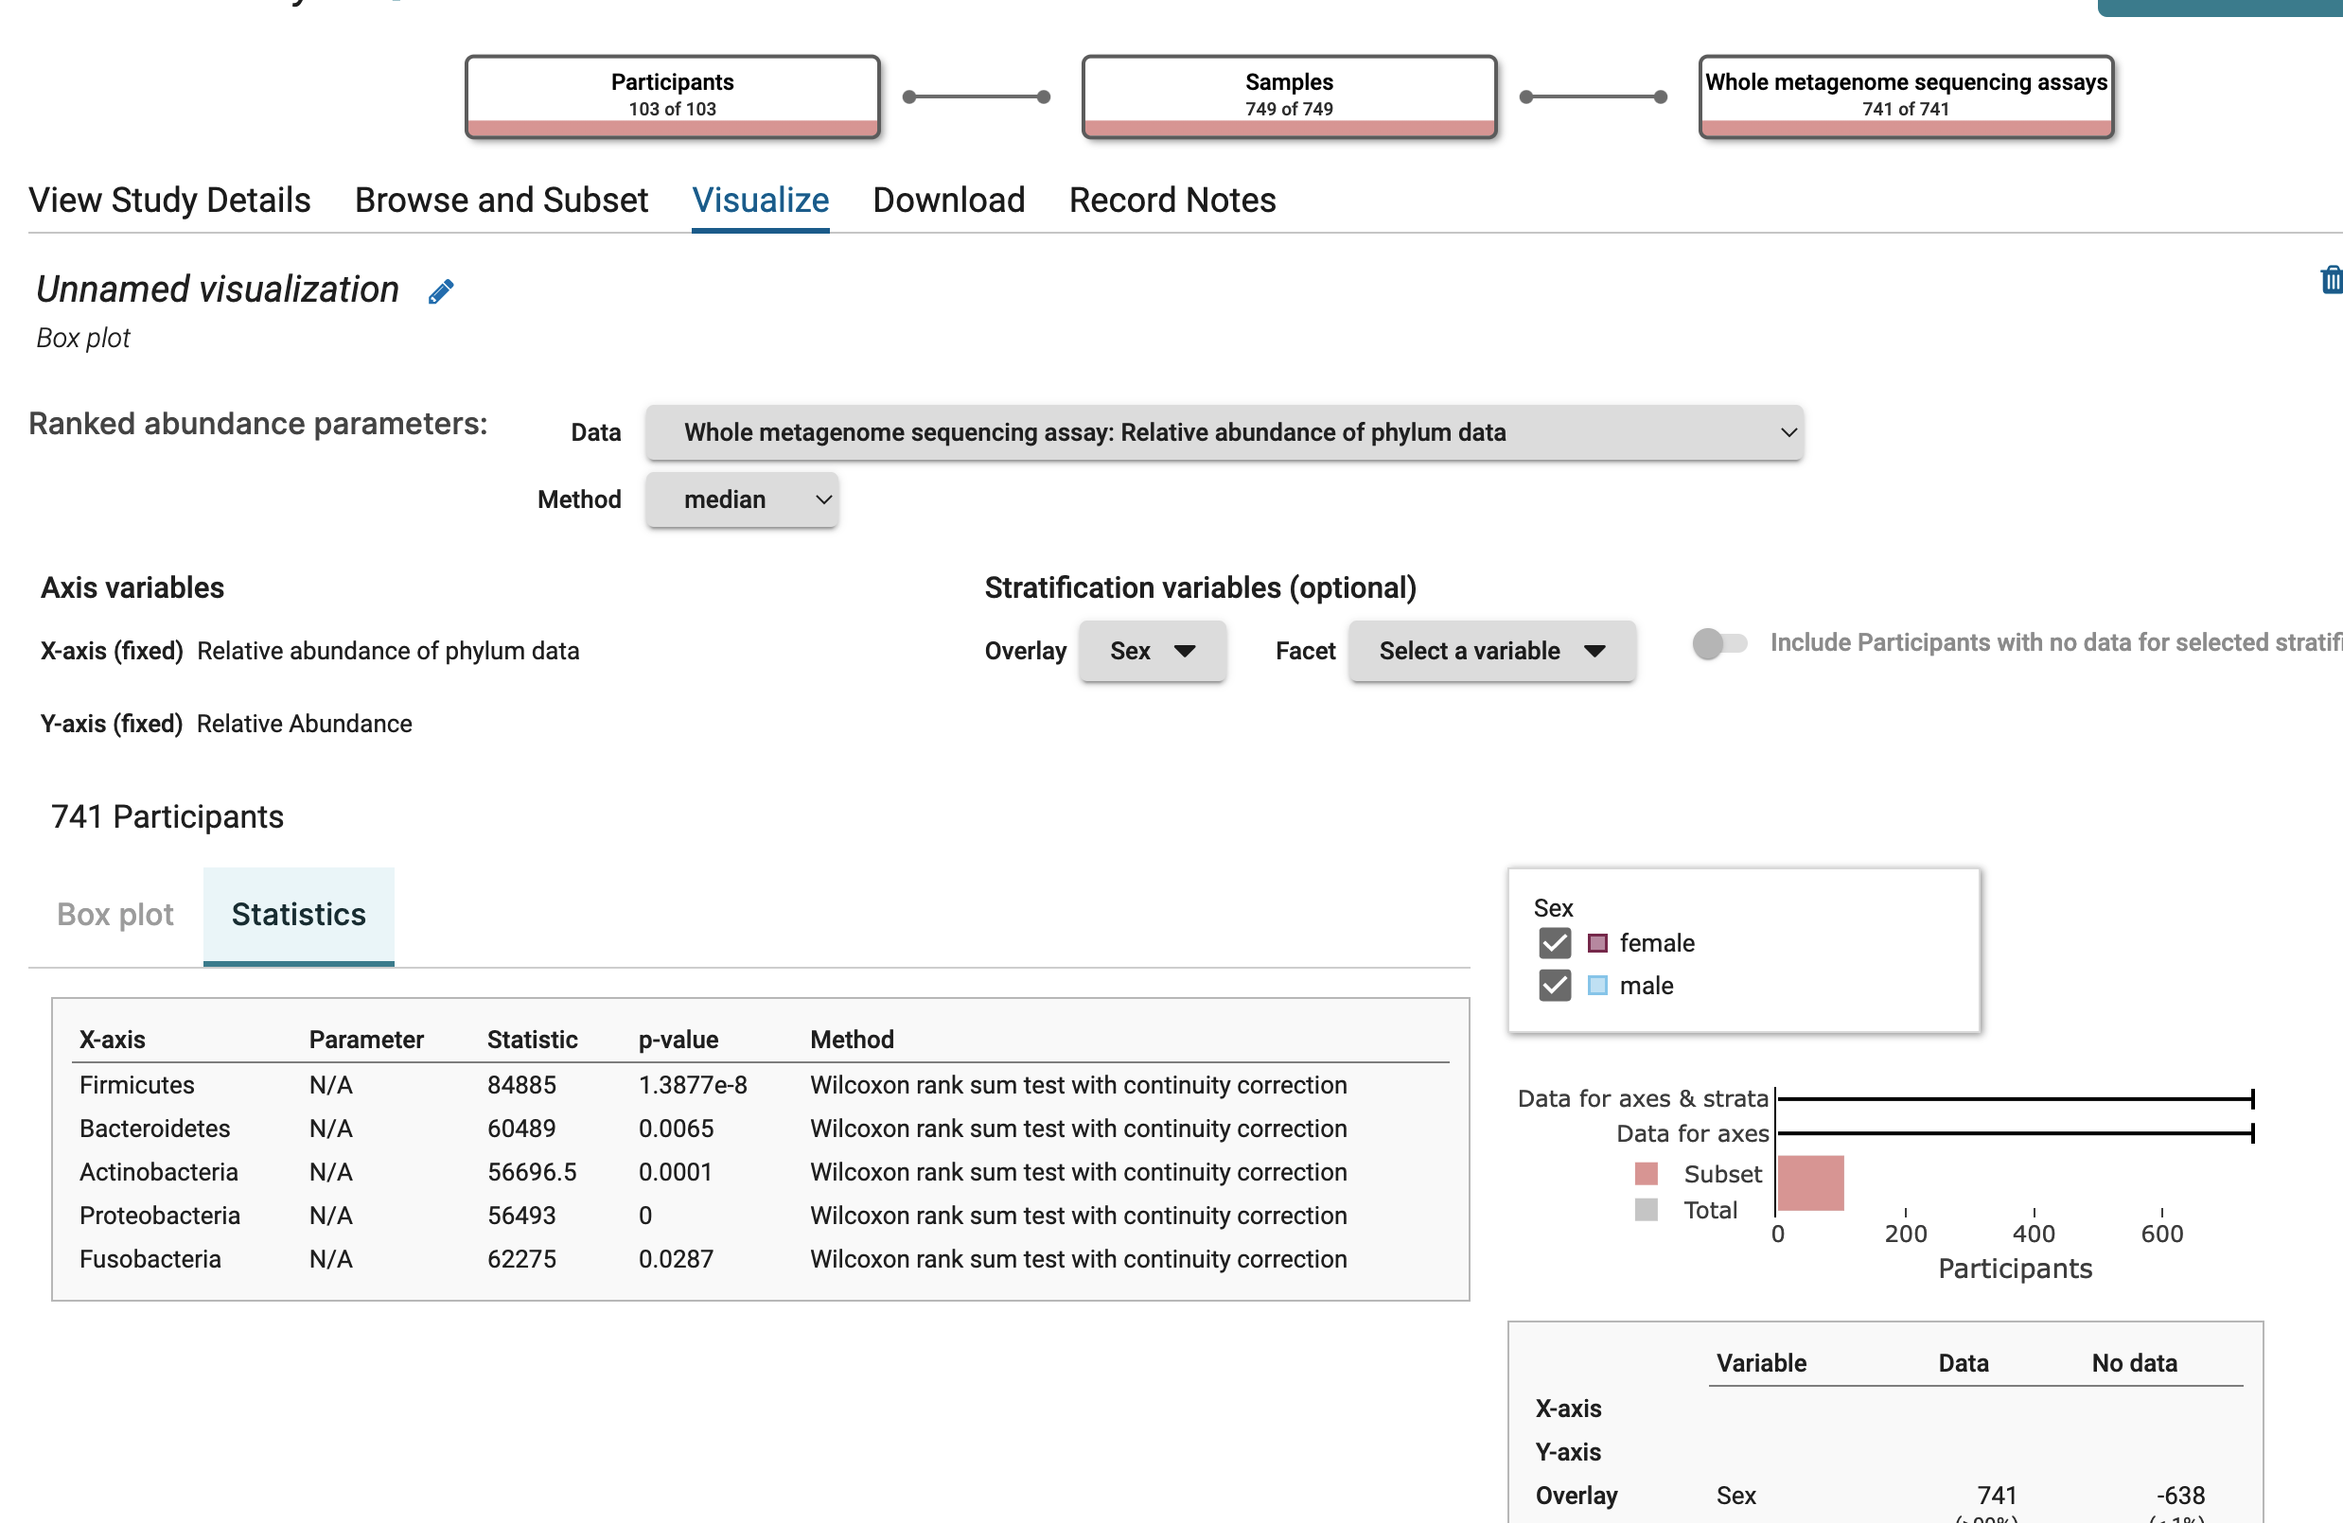The width and height of the screenshot is (2343, 1523).
Task: Delete visualization using trash icon
Action: click(x=2332, y=280)
